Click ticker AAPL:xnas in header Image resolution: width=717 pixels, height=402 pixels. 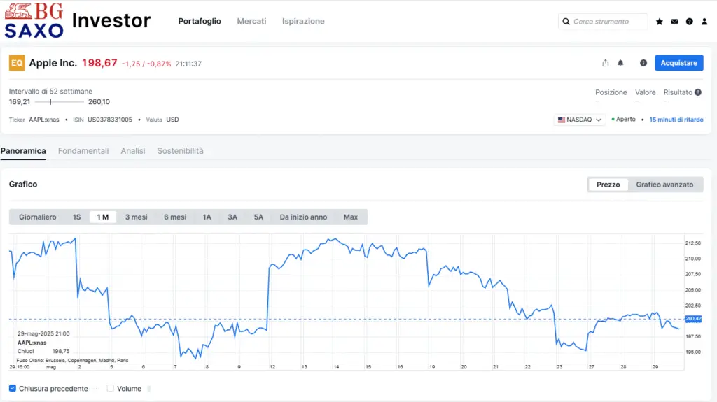click(x=44, y=120)
